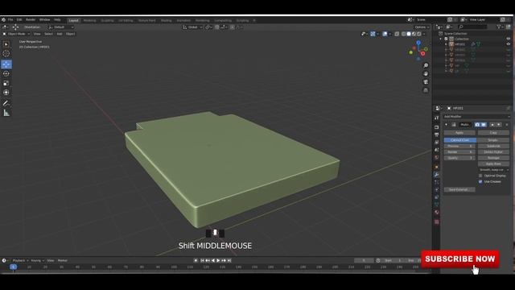Toggle camera view icon in viewport
This screenshot has height=290, width=515.
click(426, 82)
